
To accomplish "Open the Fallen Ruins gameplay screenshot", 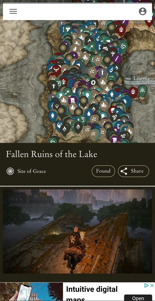I will [x=77, y=231].
